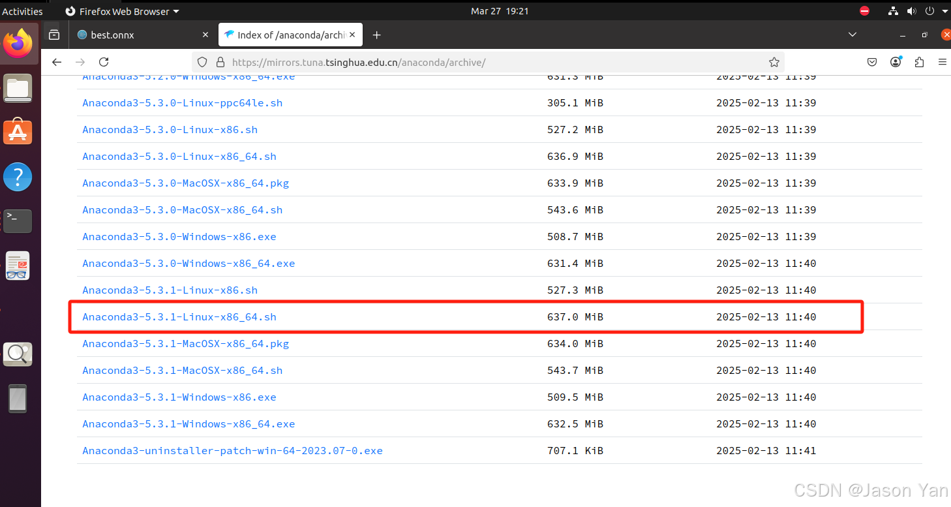
Task: Open the Firefox Web Browser app menu
Action: point(123,11)
